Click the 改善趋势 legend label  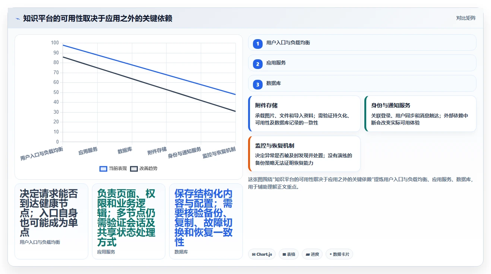(x=148, y=169)
